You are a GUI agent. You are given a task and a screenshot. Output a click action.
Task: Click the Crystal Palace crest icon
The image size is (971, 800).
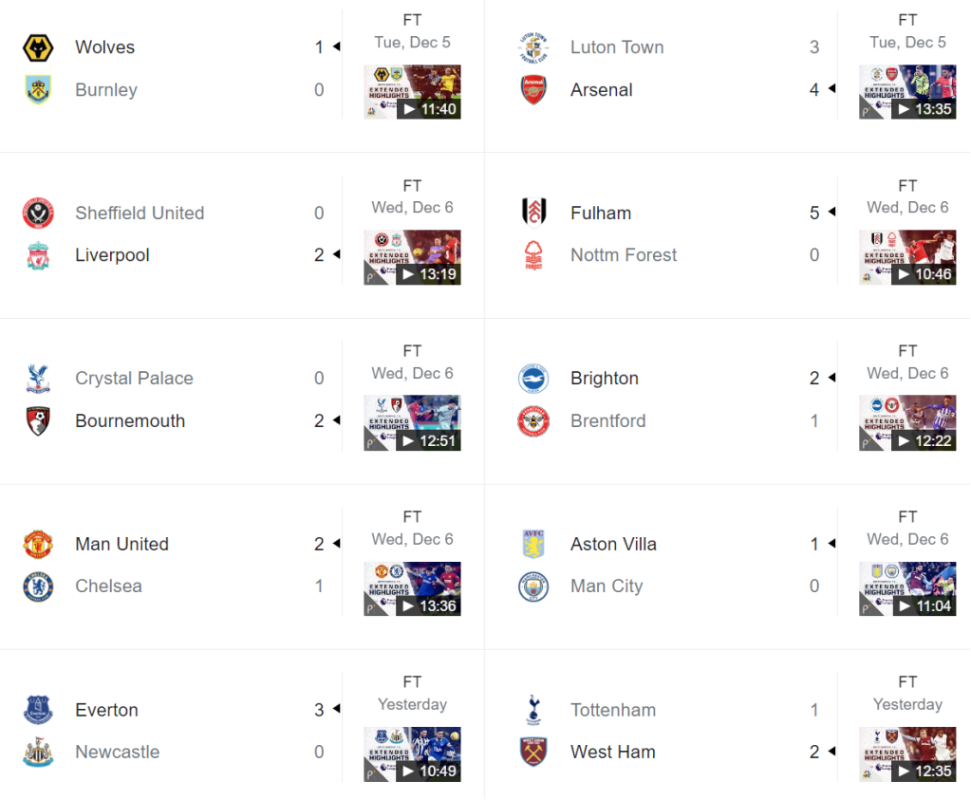tap(38, 379)
